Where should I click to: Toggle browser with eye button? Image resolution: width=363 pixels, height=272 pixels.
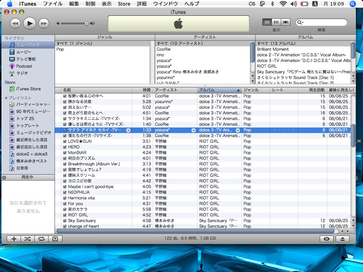tap(326, 239)
